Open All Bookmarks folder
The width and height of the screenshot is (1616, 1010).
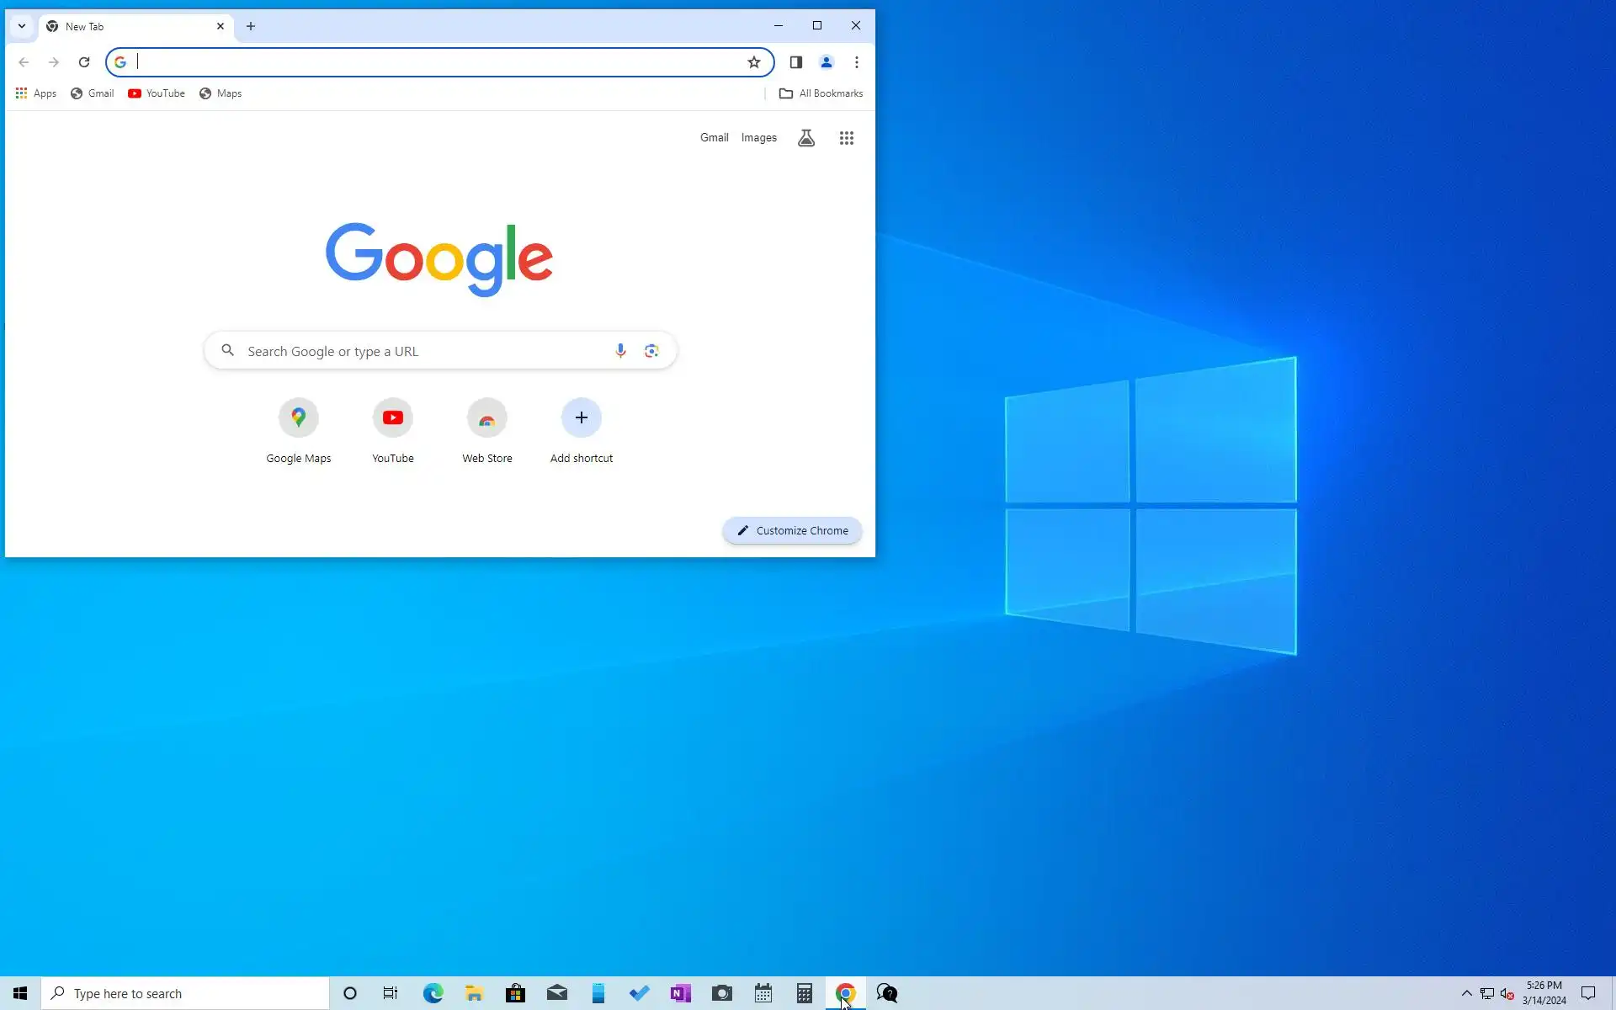821,93
